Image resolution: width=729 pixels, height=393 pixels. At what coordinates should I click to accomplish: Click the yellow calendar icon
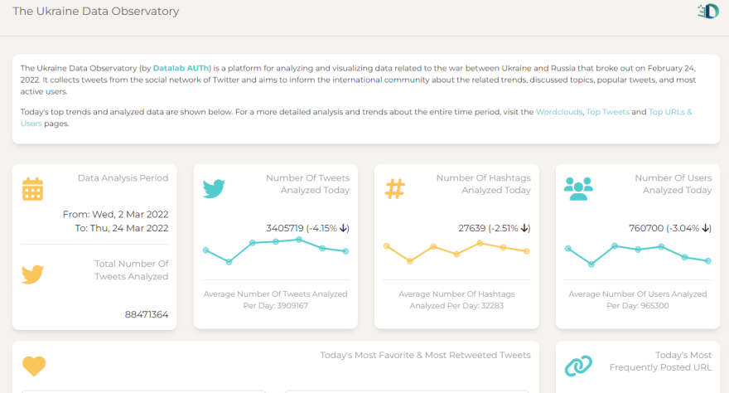(x=32, y=189)
